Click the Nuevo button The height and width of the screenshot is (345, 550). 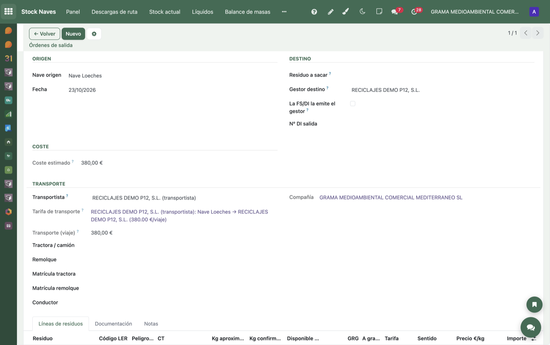click(x=73, y=34)
